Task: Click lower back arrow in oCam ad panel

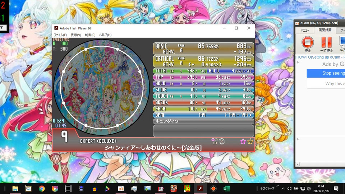Action: [298, 139]
